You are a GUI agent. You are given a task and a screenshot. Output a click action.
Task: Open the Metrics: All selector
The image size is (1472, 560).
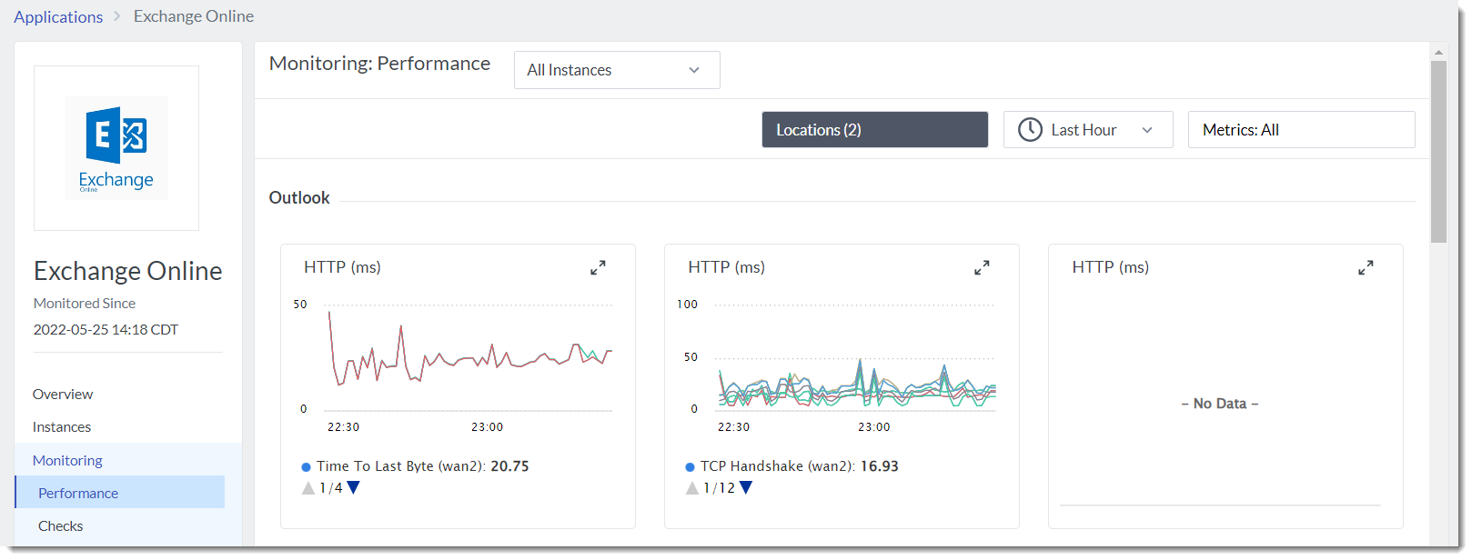click(1300, 130)
